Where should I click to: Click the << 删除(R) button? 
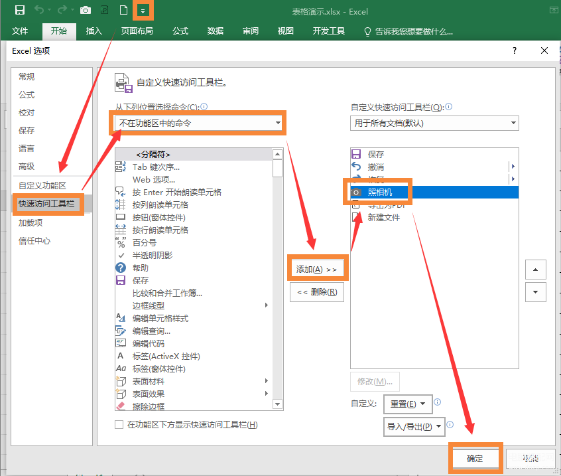[x=316, y=292]
